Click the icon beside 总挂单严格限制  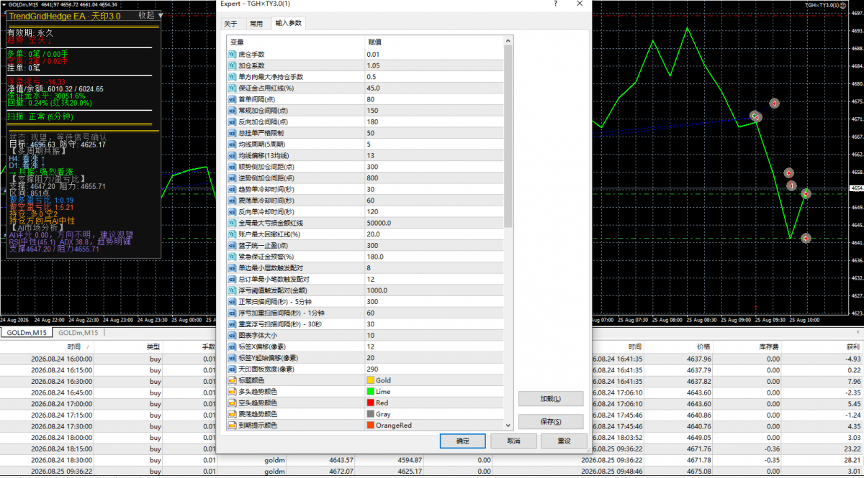[x=232, y=133]
